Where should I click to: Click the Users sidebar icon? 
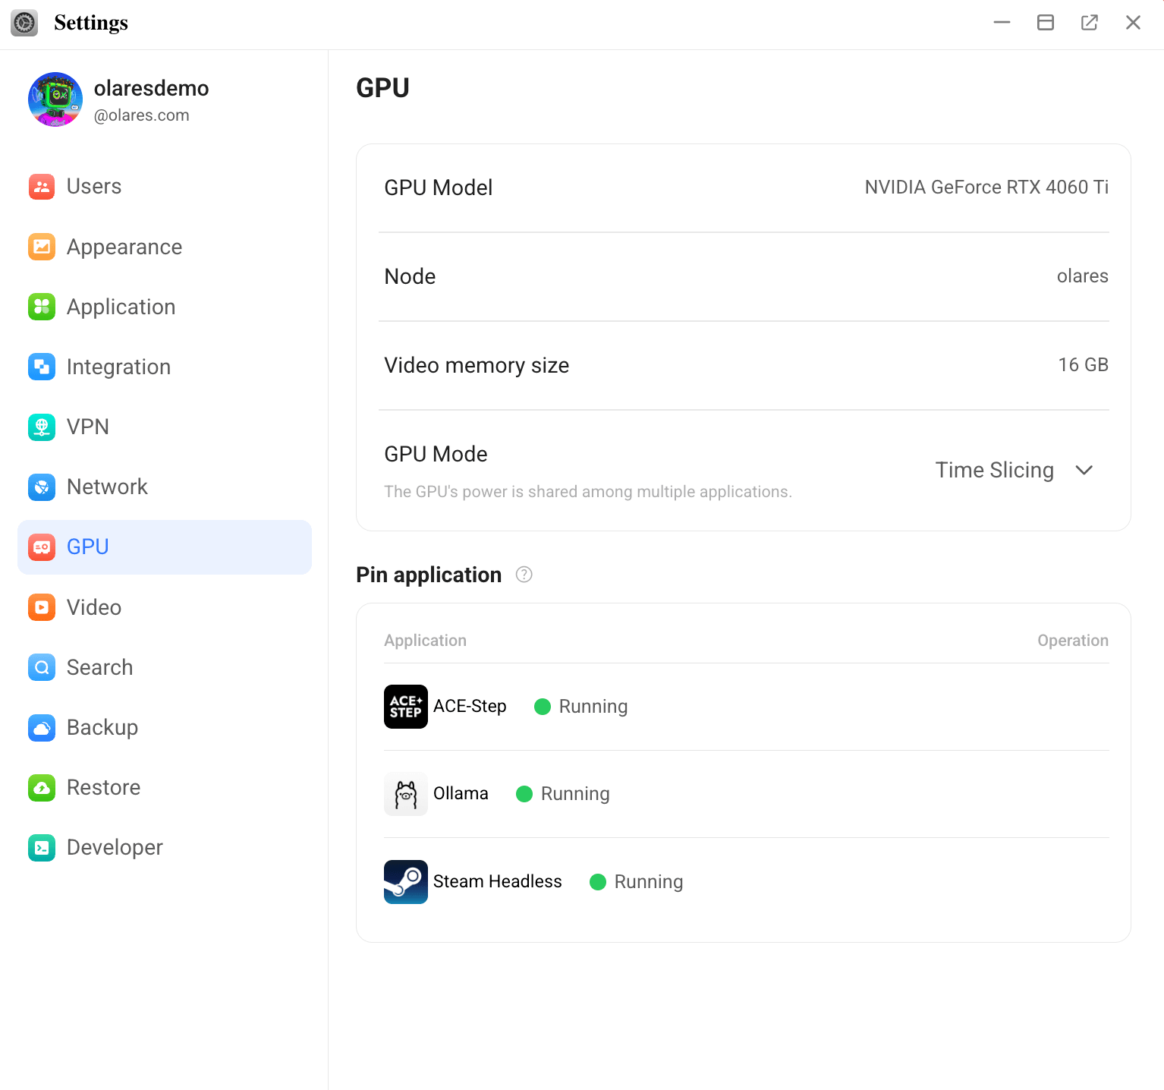[x=42, y=187]
